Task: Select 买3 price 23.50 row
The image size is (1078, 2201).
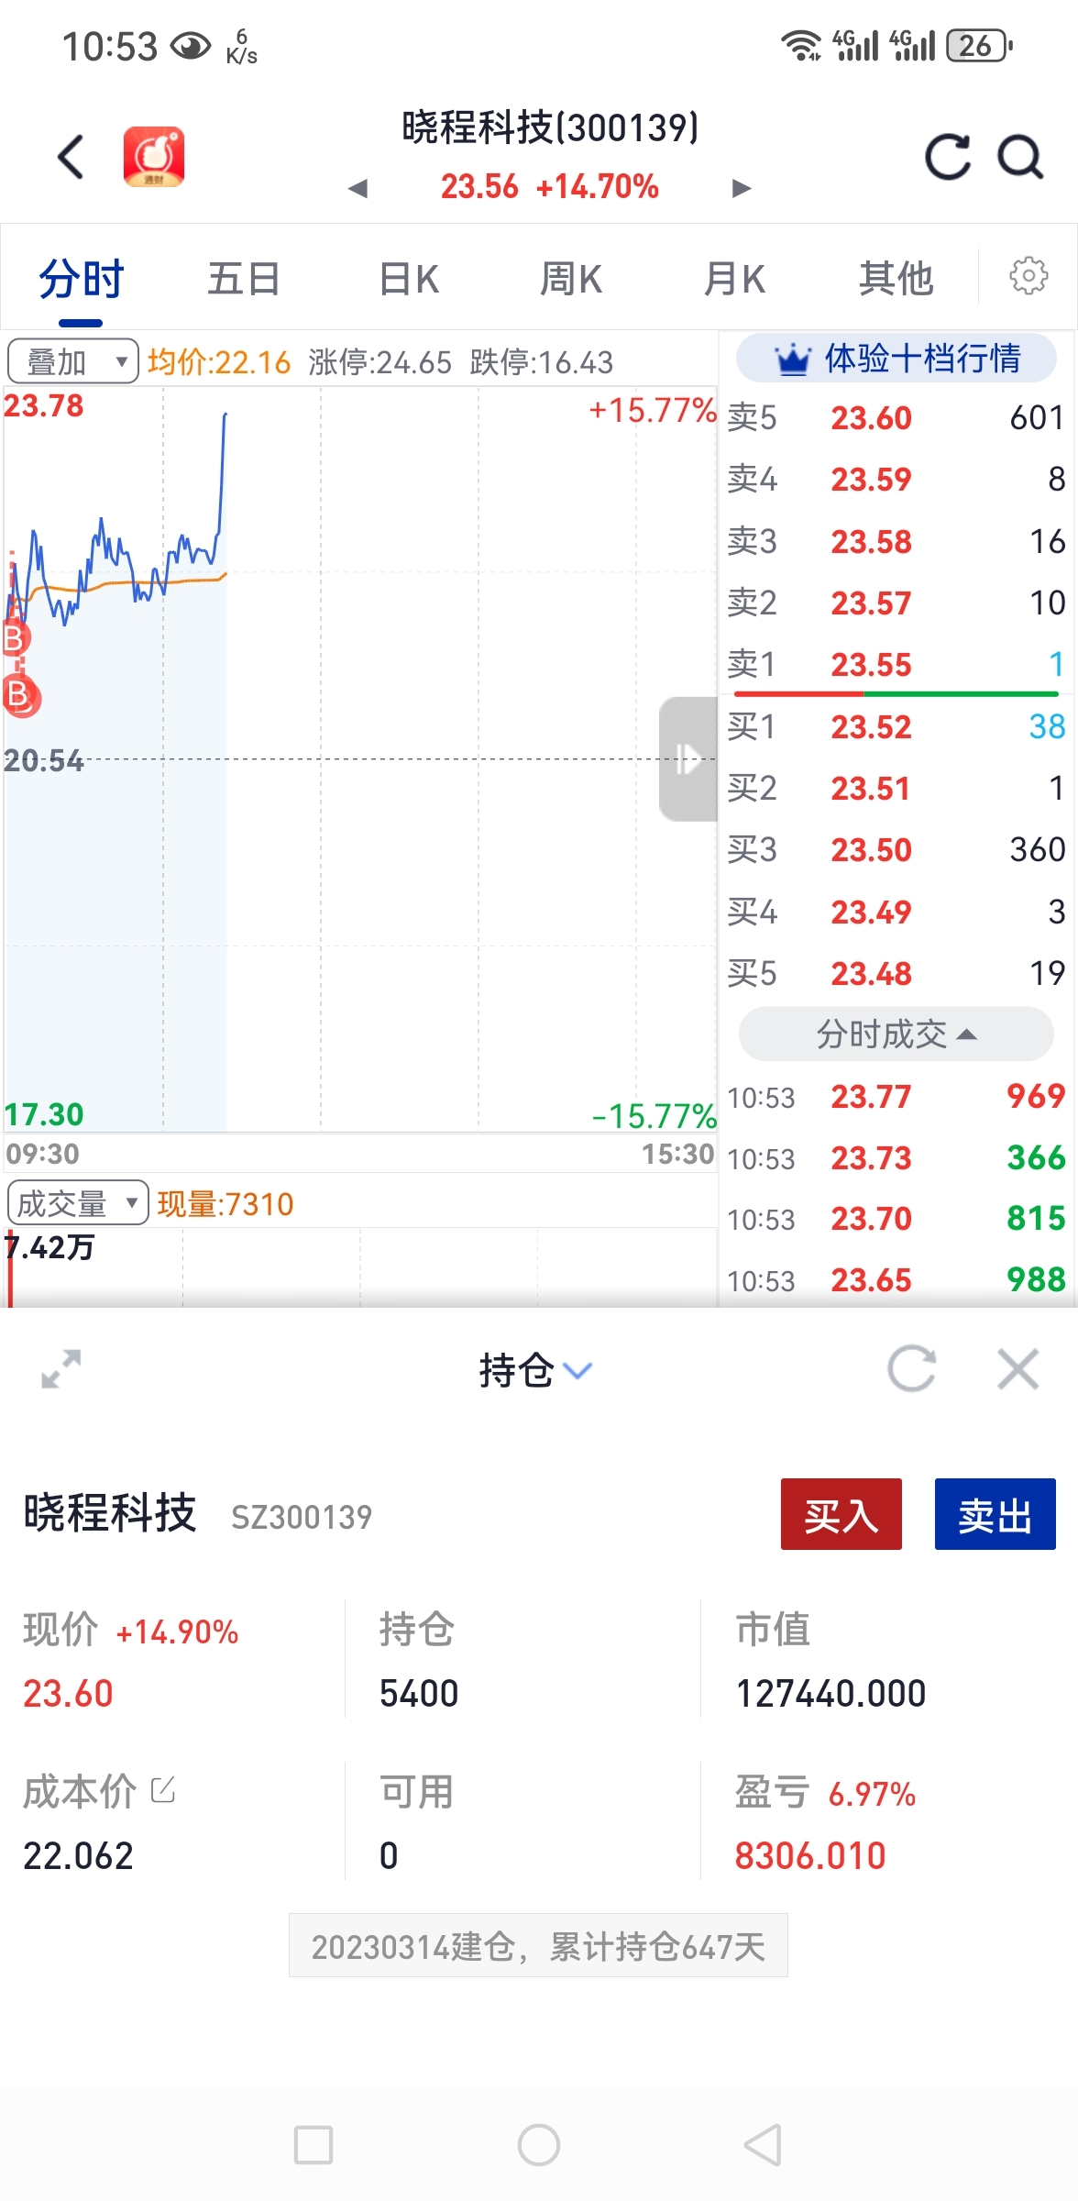Action: [896, 850]
